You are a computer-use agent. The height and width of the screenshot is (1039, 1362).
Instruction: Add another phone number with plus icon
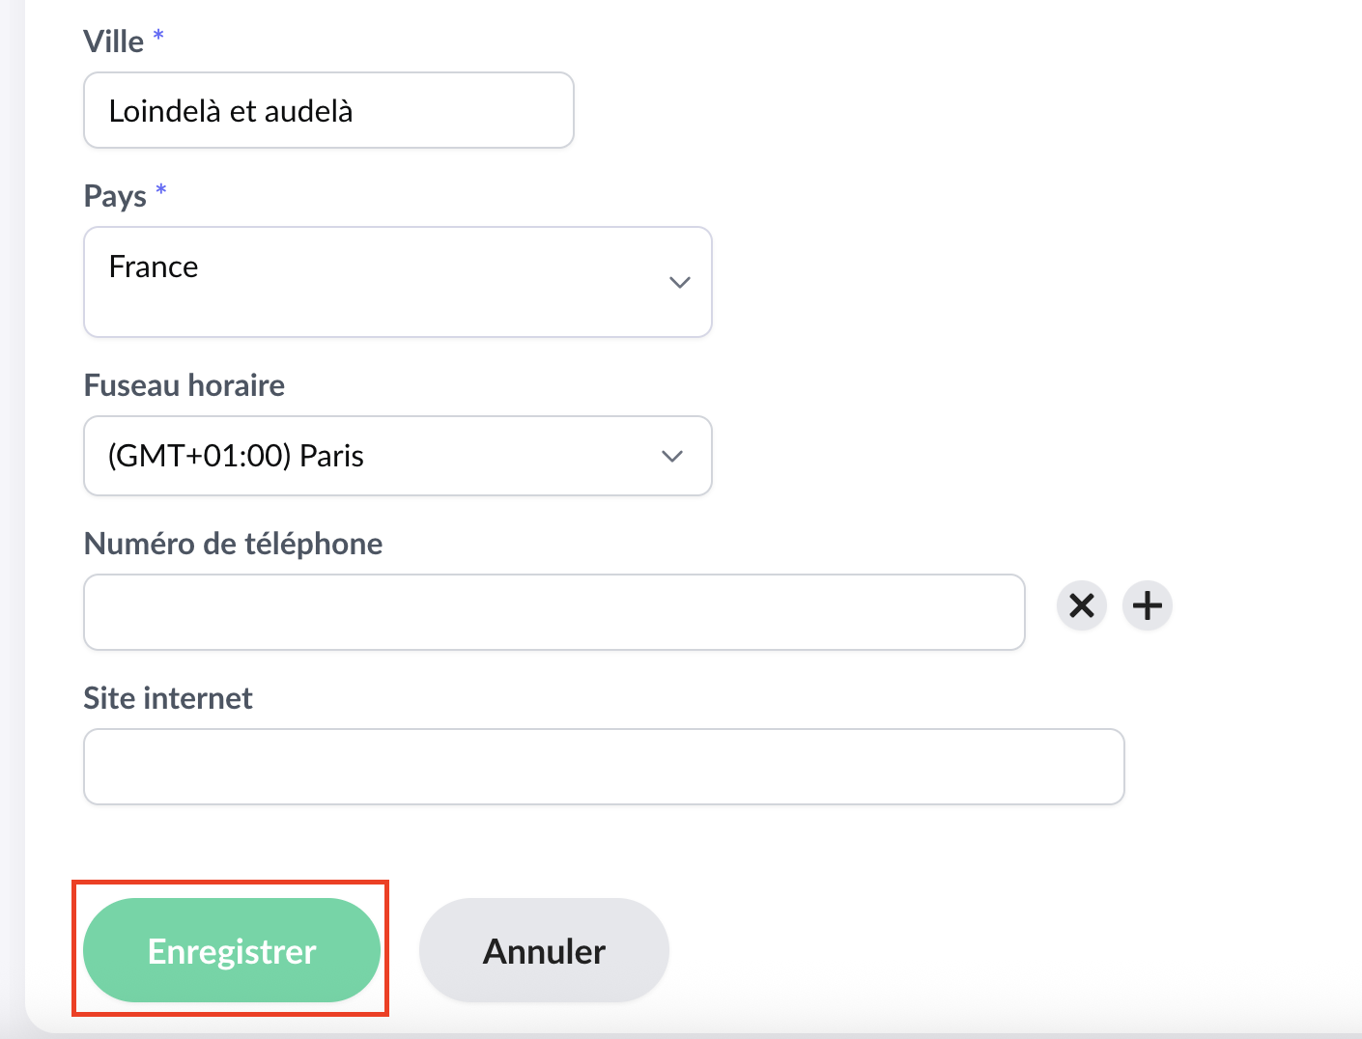[1147, 605]
